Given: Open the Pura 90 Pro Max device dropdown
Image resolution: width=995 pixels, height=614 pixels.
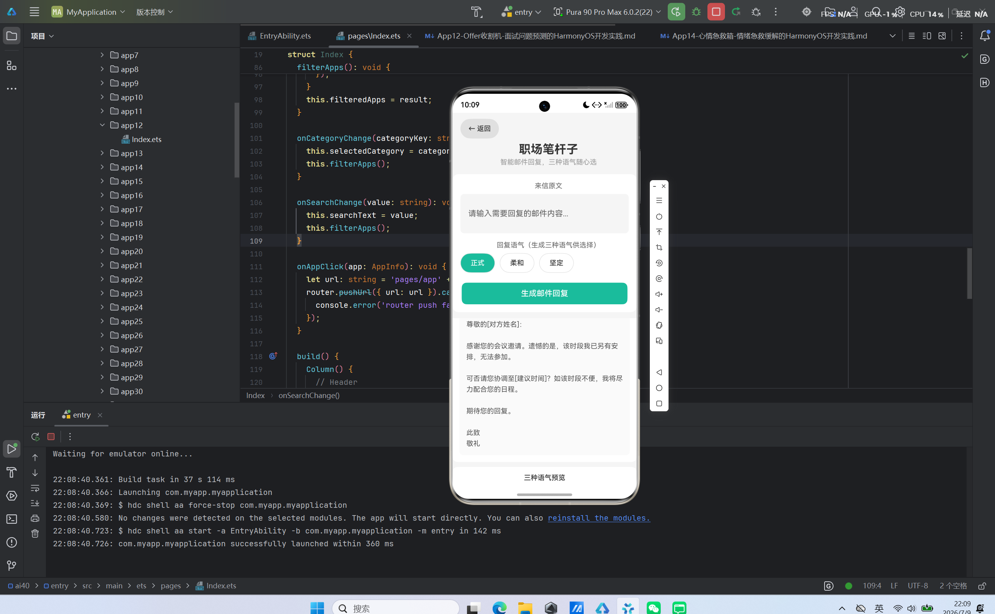Looking at the screenshot, I should 607,12.
